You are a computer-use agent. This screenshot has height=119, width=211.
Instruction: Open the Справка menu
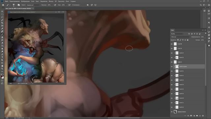pyautogui.click(x=73, y=1)
